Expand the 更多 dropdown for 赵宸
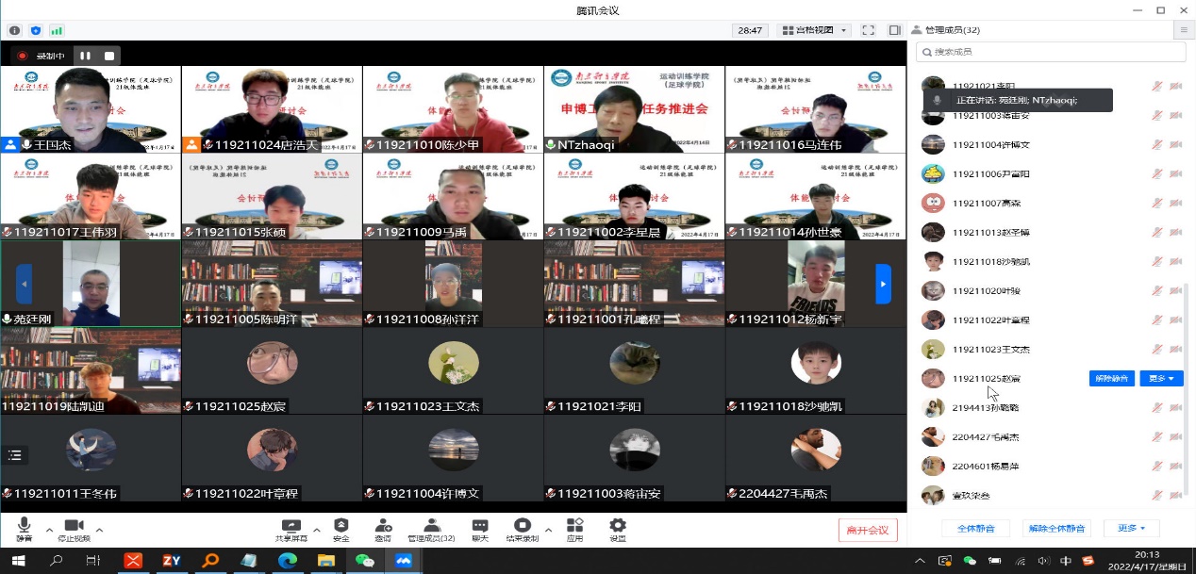 tap(1161, 378)
